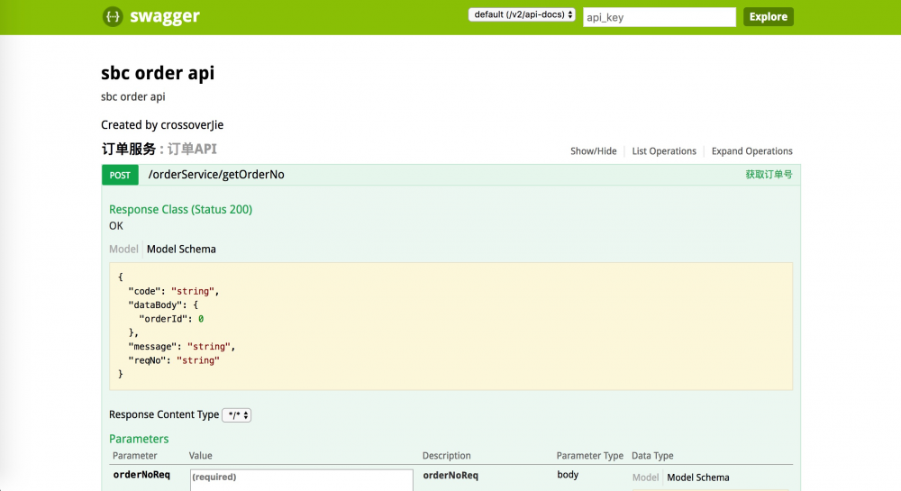The width and height of the screenshot is (901, 491).
Task: Click Expand Operations link
Action: [751, 151]
